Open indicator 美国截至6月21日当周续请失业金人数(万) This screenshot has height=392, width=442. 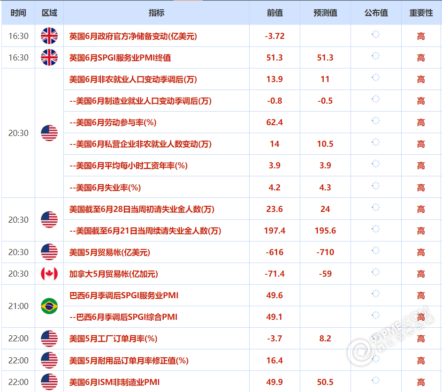[145, 231]
